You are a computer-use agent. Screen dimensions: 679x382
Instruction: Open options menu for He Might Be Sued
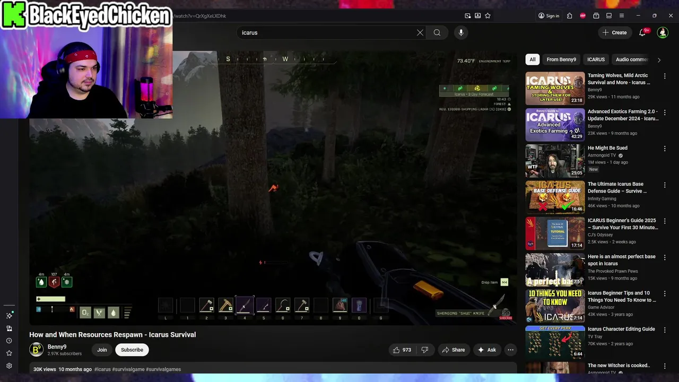(x=665, y=149)
